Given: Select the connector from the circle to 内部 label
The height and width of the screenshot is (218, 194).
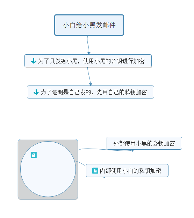Looking at the screenshot, I should (81, 163).
